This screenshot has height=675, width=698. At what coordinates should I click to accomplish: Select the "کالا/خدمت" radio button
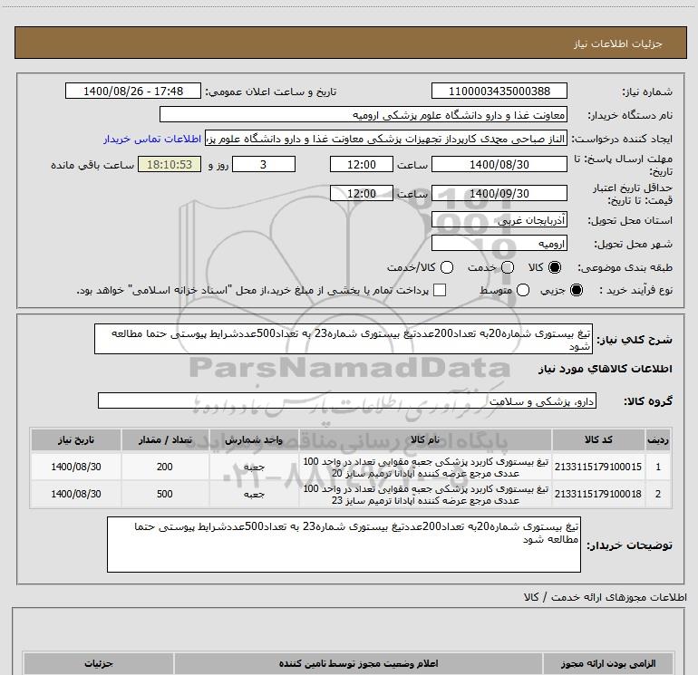[x=448, y=268]
